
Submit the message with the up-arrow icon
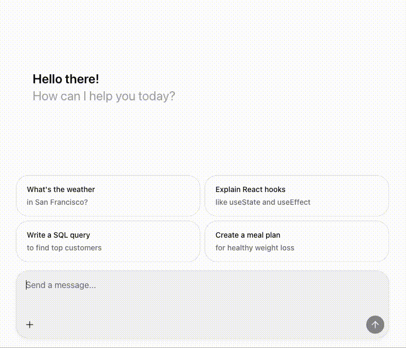pos(375,325)
